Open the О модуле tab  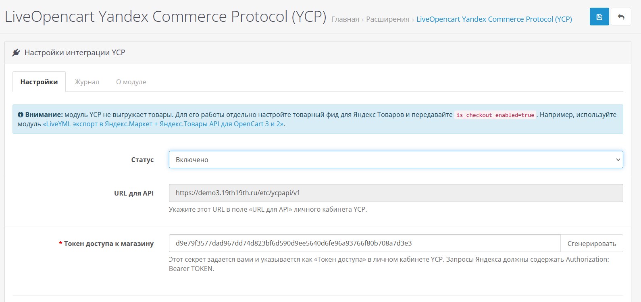click(x=131, y=82)
